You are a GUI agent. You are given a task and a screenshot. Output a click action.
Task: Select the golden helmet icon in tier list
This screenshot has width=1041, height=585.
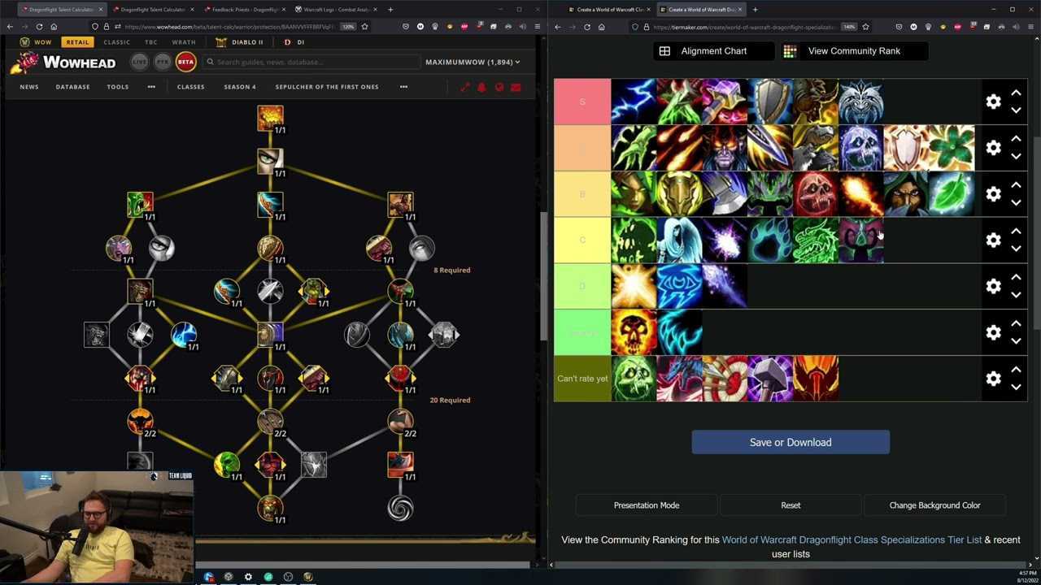[x=679, y=194]
